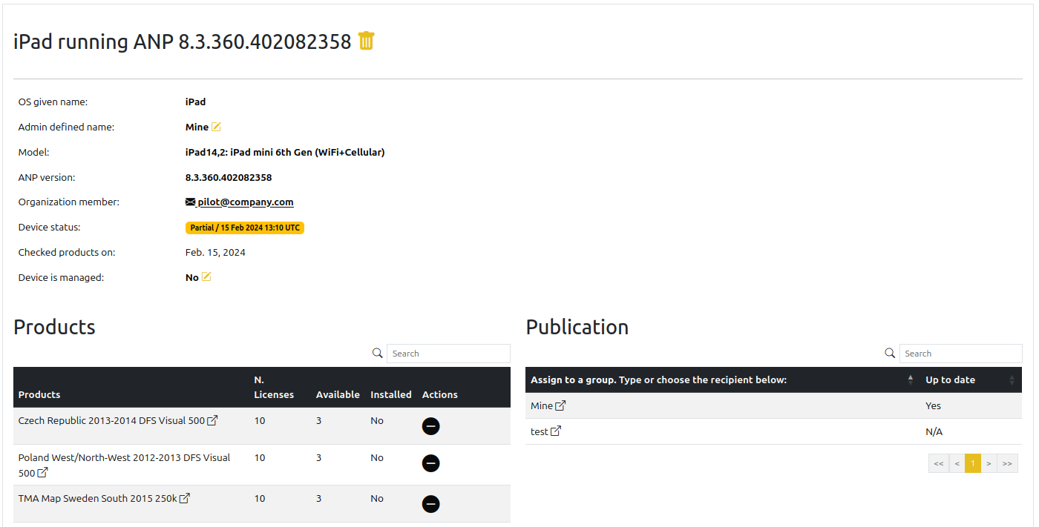Go to previous publication page
Viewport: 1039px width, 527px height.
[957, 463]
